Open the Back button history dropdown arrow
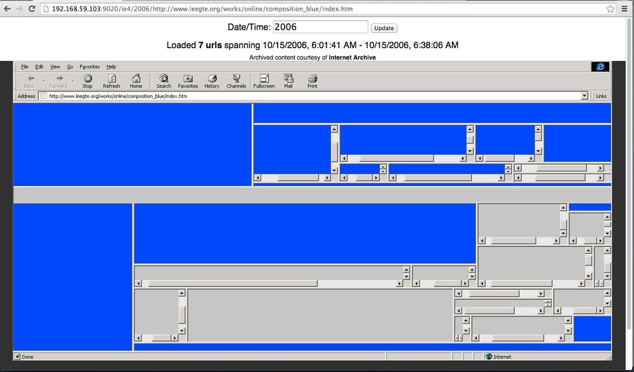 (44, 81)
